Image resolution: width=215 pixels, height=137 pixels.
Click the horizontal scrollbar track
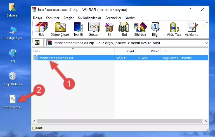[119, 121]
